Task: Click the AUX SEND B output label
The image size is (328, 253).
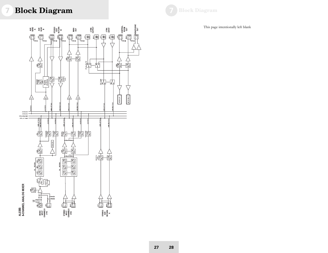Action: tap(41, 29)
